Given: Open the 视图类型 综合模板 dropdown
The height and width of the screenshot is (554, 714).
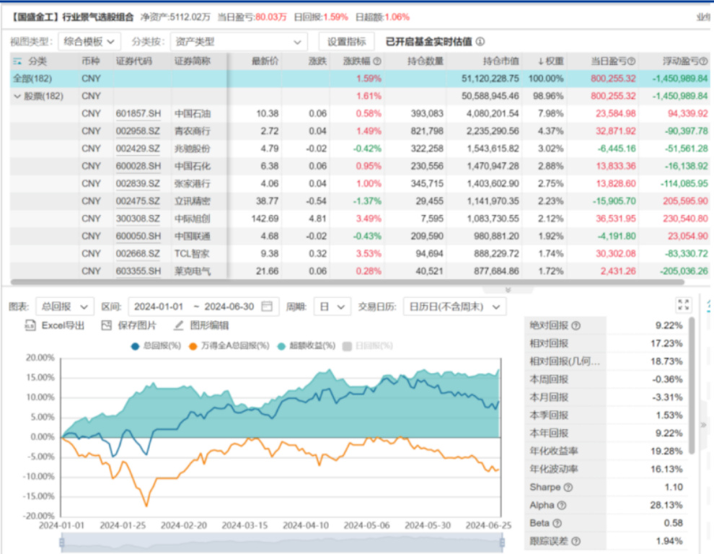Looking at the screenshot, I should click(89, 42).
